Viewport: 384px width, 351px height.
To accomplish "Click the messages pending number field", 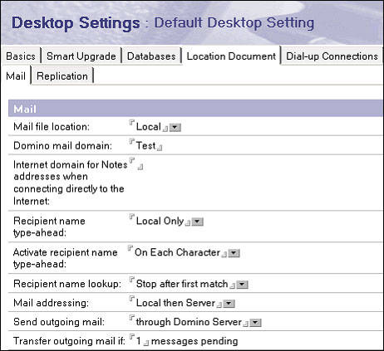I will (x=139, y=341).
